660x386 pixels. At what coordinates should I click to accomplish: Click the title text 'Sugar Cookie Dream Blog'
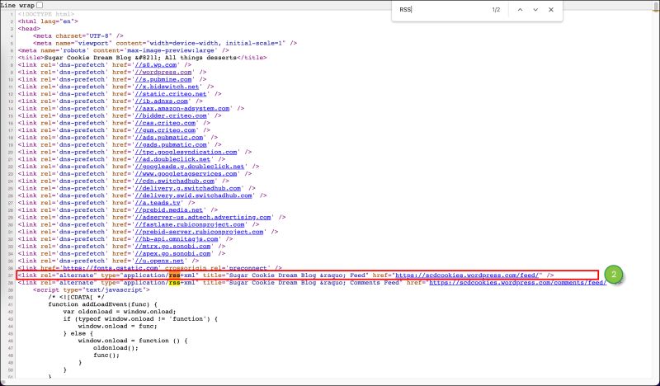tap(86, 58)
